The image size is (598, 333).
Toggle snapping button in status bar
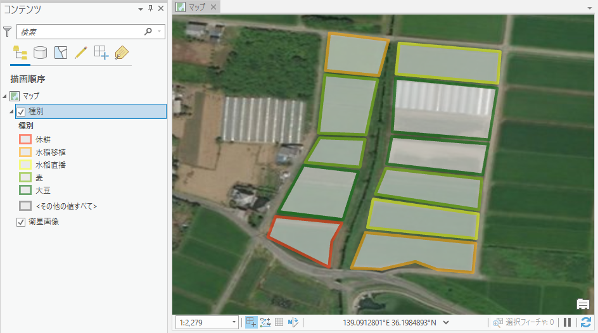click(x=251, y=322)
